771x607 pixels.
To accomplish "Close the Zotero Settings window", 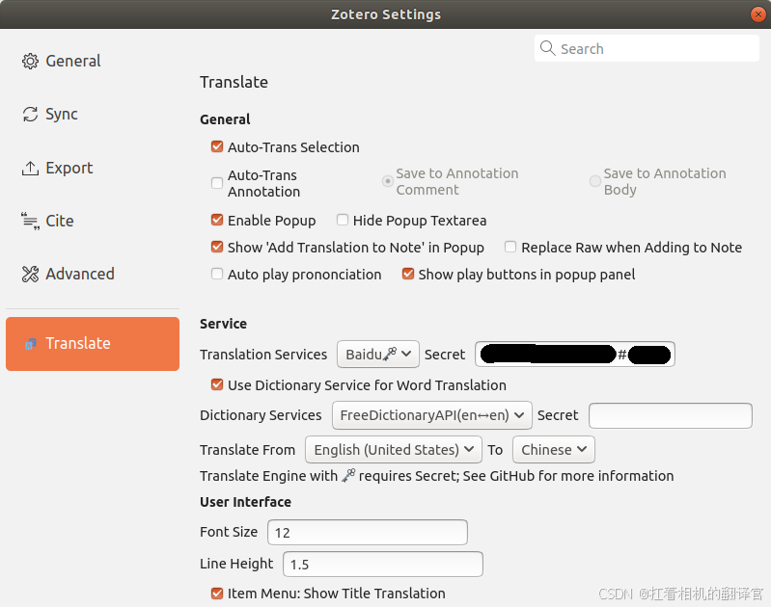I will (758, 14).
